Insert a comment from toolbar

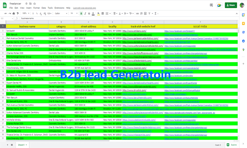(x=141, y=13)
